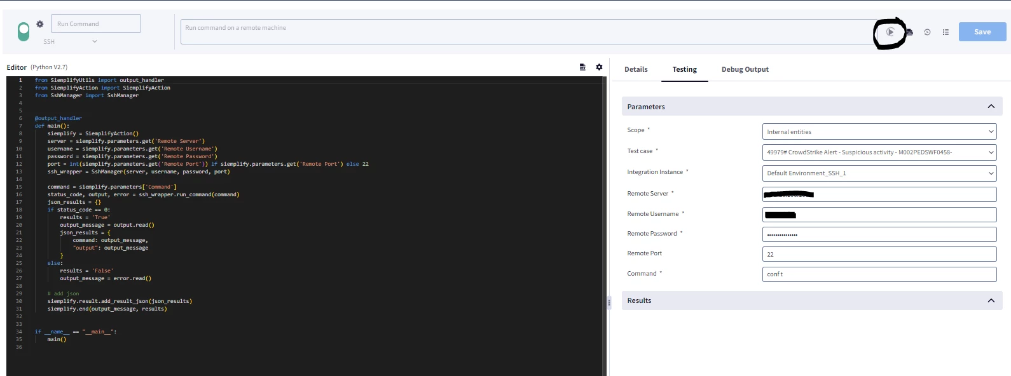This screenshot has height=376, width=1011.
Task: Collapse the Parameters section chevron
Action: tap(991, 107)
